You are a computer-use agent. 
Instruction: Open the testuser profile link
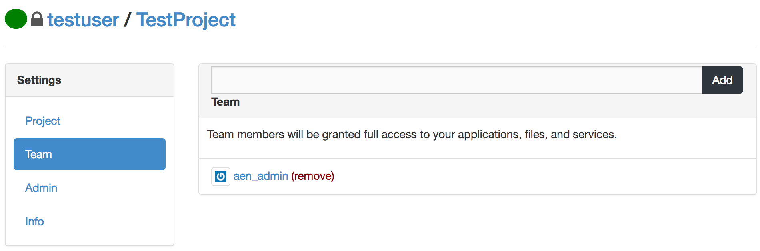83,20
